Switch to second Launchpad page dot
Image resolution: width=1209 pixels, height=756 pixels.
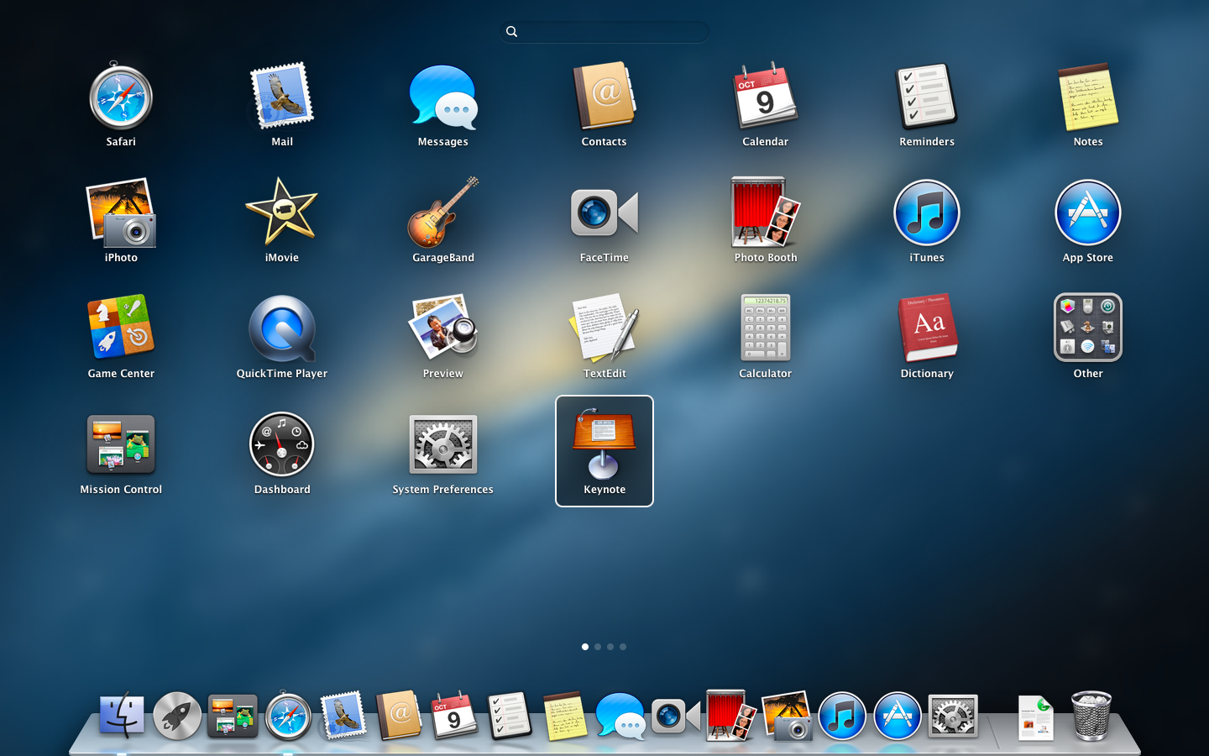(598, 647)
